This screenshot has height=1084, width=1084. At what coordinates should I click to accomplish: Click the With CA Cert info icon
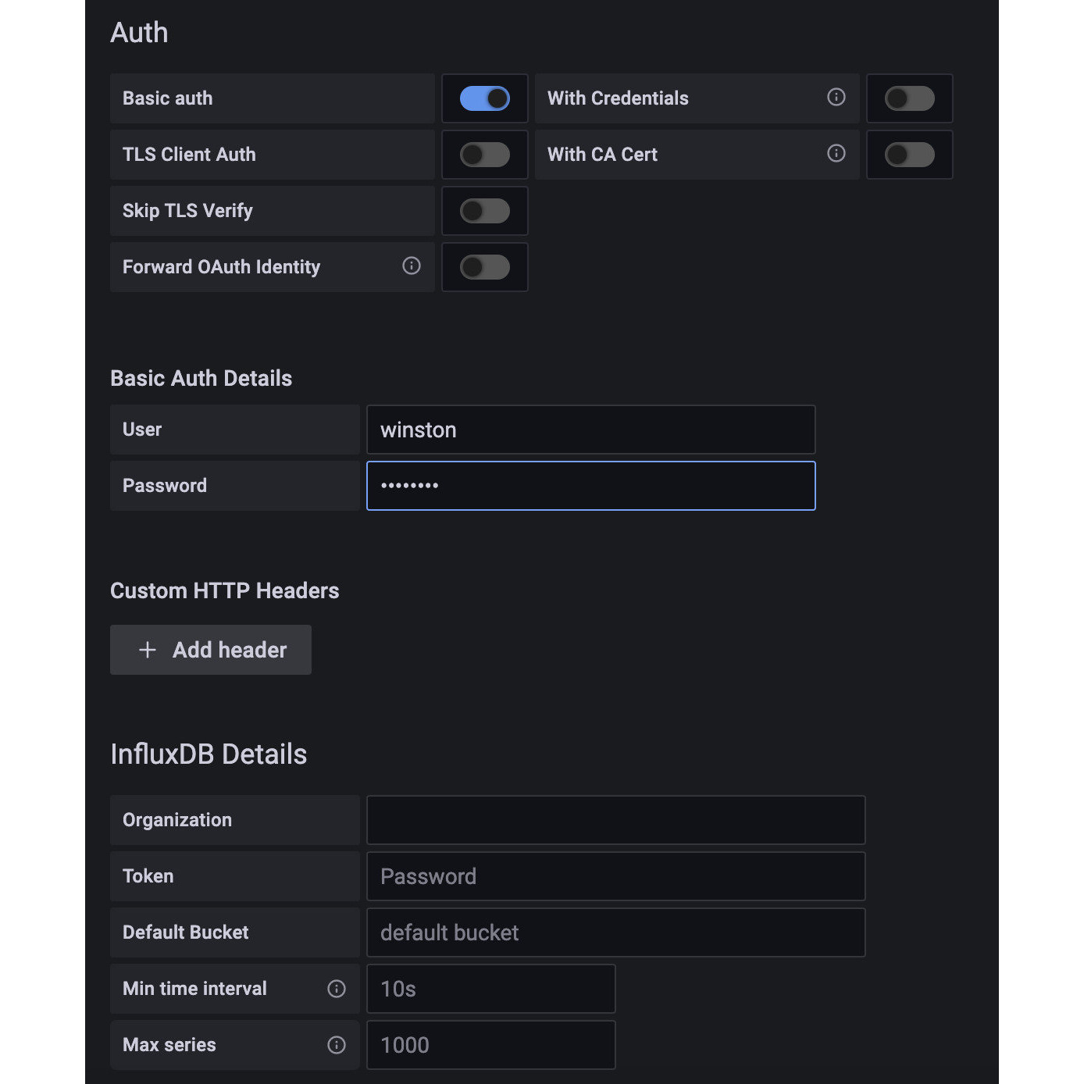[836, 154]
